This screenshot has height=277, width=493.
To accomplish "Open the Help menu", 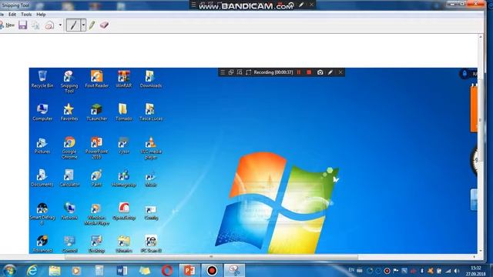I will pyautogui.click(x=41, y=15).
